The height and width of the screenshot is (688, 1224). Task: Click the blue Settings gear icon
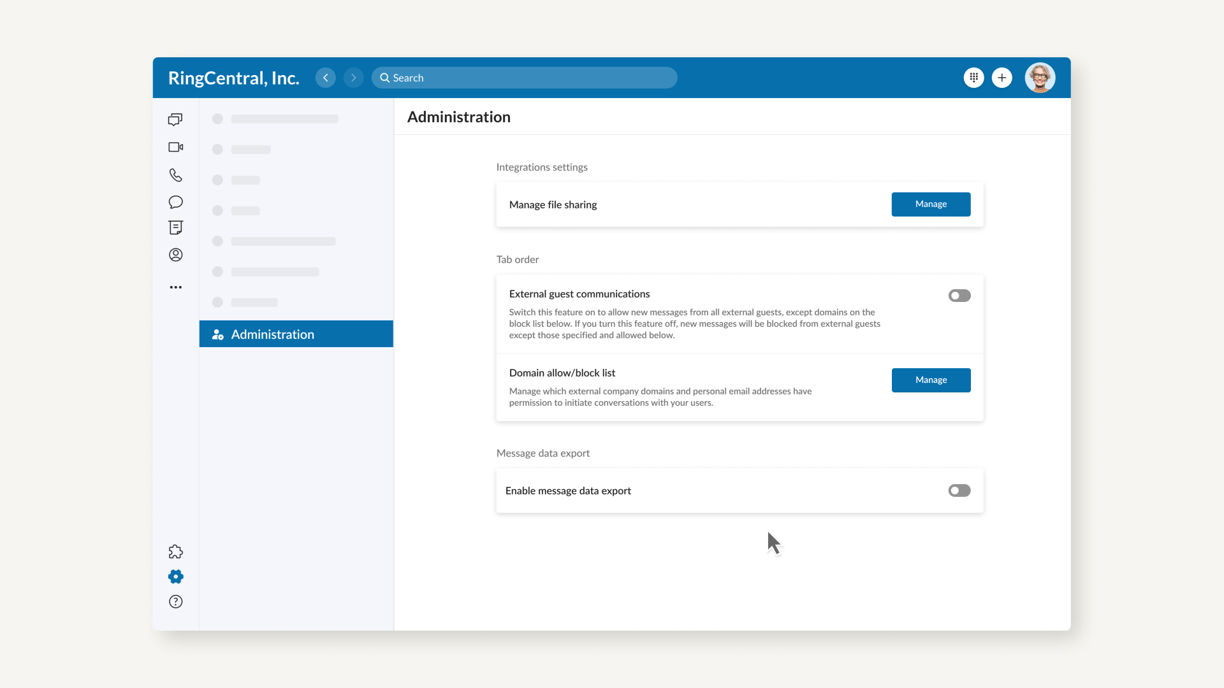tap(175, 577)
